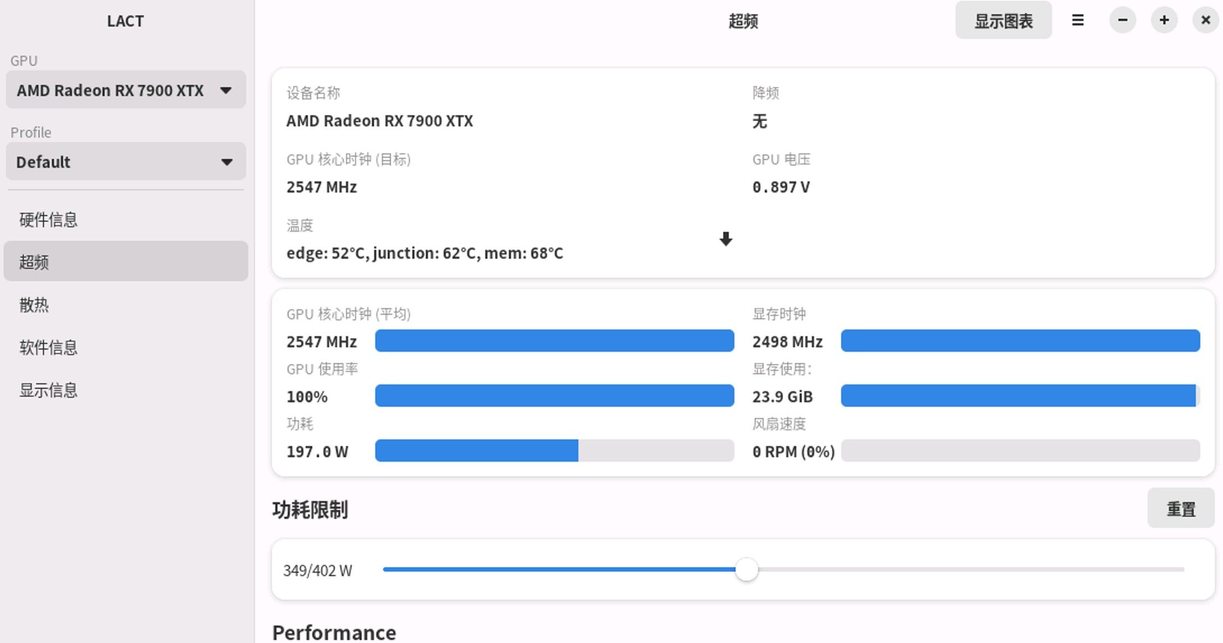Viewport: 1223px width, 643px height.
Task: Minimize the LACT window
Action: click(1122, 21)
